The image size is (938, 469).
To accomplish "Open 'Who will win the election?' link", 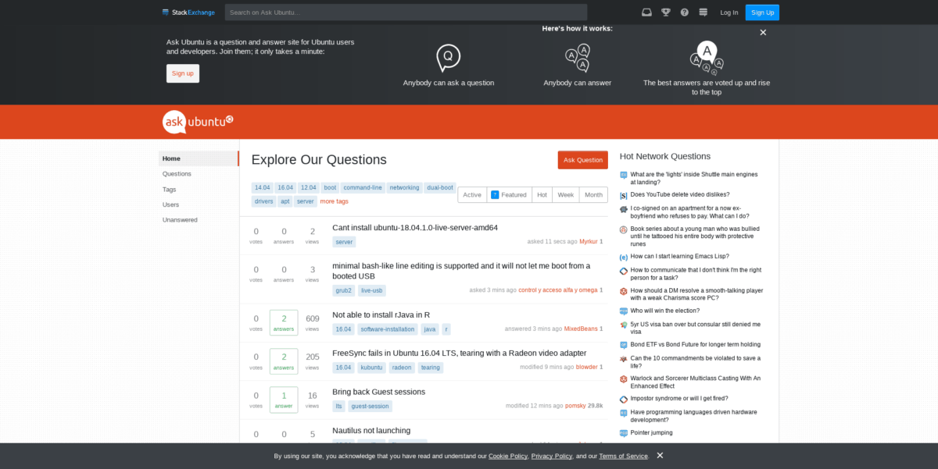I will [x=665, y=311].
